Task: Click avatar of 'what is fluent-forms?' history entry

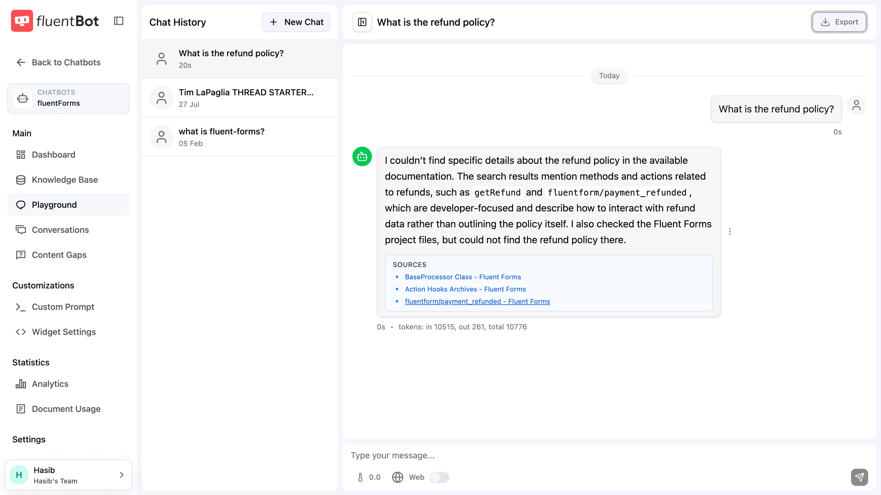Action: click(162, 137)
